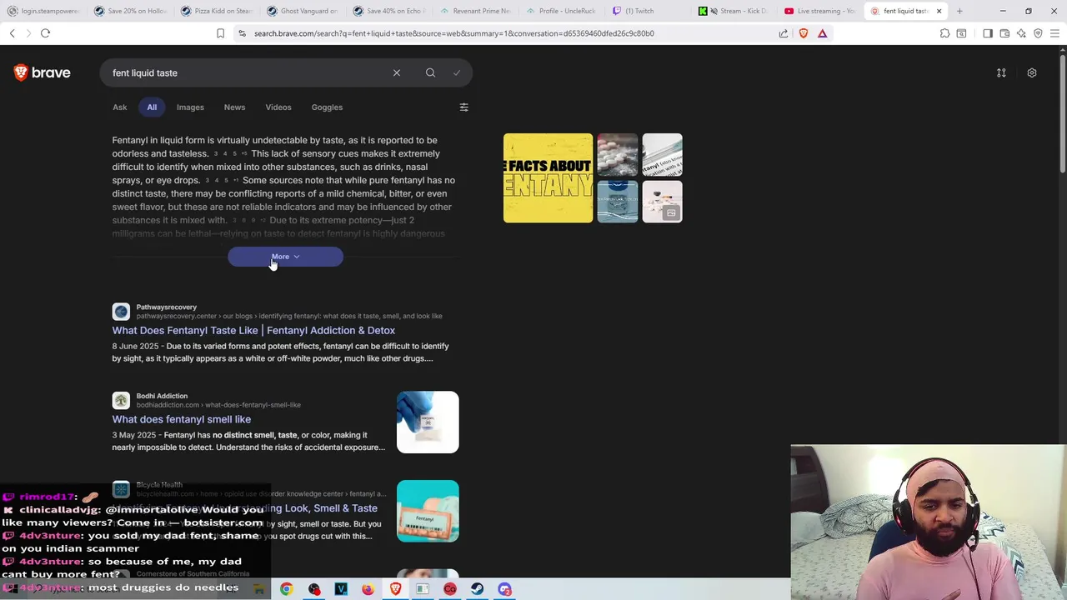This screenshot has height=600, width=1067.
Task: Select the All results tab
Action: point(152,107)
